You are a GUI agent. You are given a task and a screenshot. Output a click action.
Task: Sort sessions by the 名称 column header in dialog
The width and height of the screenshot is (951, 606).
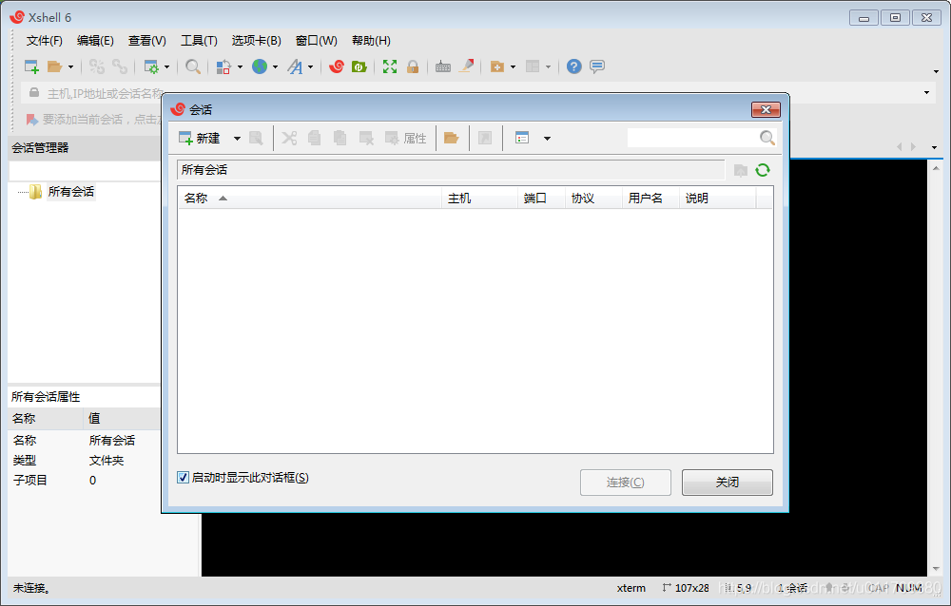pyautogui.click(x=310, y=199)
